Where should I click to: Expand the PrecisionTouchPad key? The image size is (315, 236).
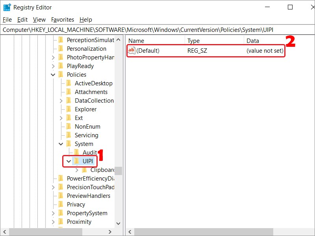click(53, 187)
